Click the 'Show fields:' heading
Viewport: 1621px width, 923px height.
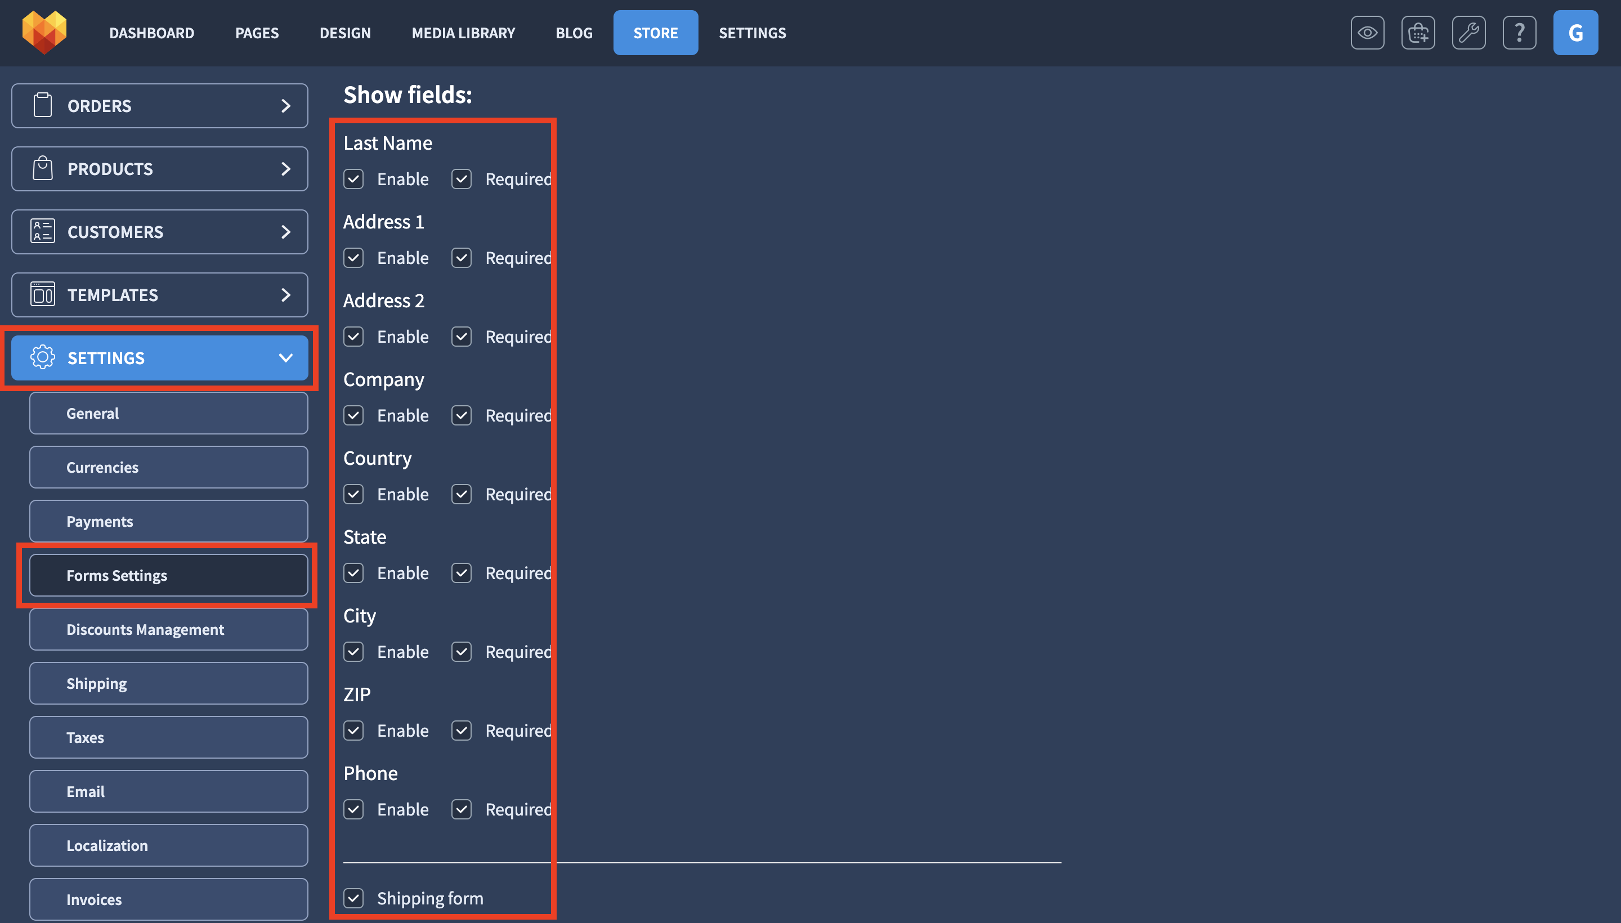point(408,95)
